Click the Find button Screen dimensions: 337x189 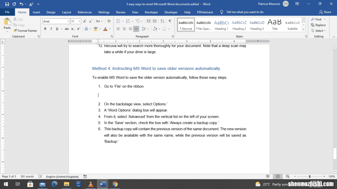(316, 19)
